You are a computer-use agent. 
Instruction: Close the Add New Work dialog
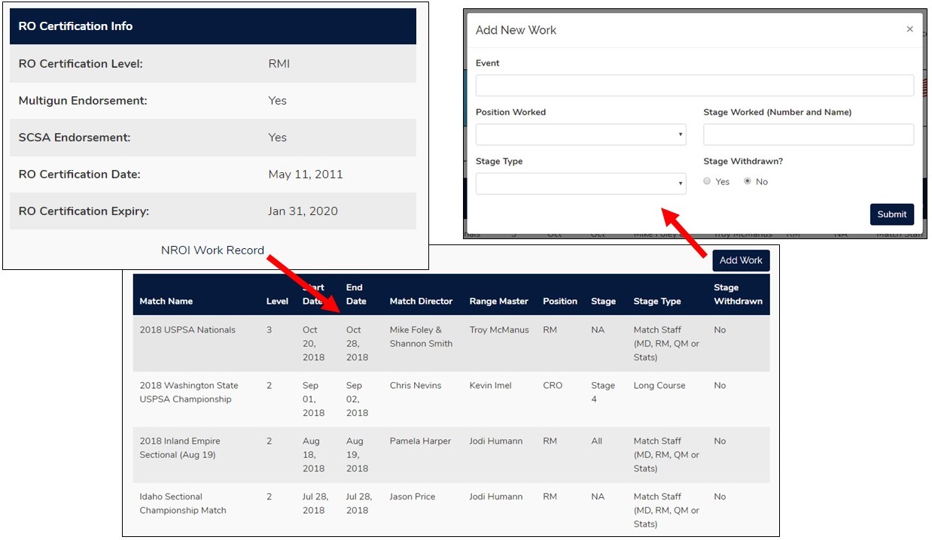[x=909, y=29]
